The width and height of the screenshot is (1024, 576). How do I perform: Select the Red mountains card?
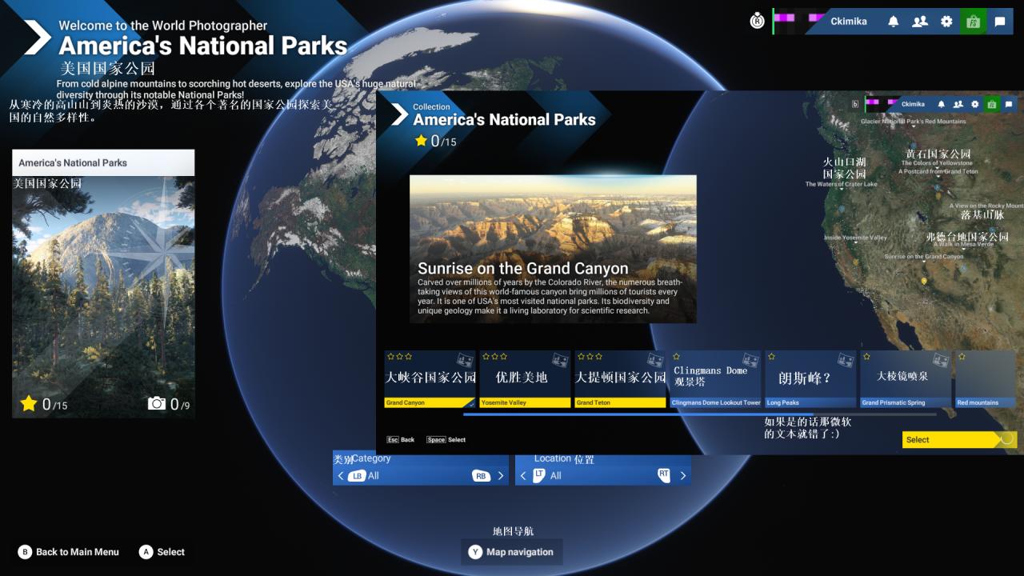tap(986, 379)
